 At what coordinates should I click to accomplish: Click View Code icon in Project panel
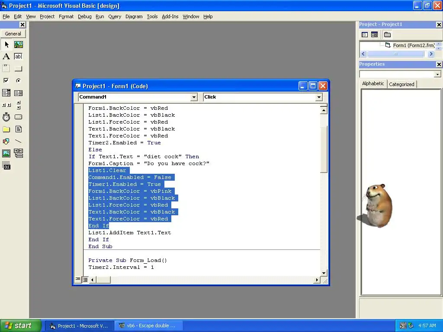point(365,35)
